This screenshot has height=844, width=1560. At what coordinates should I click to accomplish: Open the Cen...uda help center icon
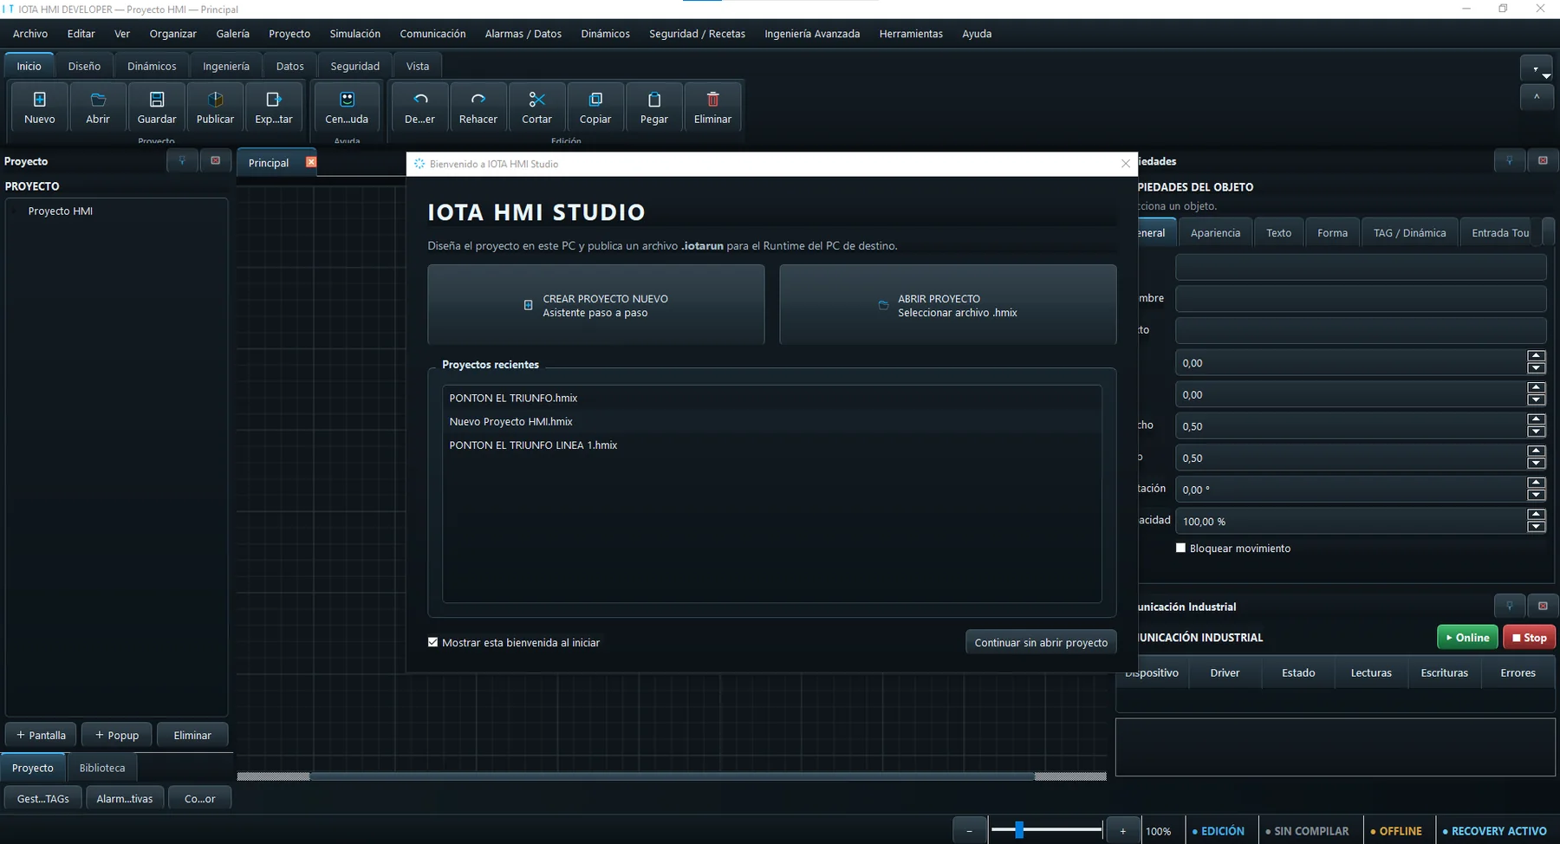[x=347, y=107]
